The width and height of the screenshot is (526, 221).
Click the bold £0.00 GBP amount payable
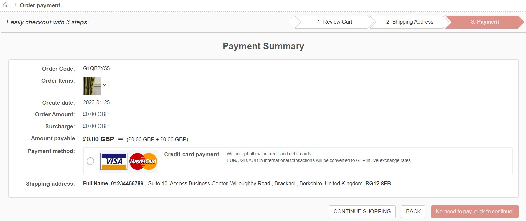[x=98, y=139]
